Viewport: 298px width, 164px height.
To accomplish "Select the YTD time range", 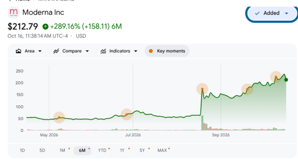I will [x=102, y=151].
